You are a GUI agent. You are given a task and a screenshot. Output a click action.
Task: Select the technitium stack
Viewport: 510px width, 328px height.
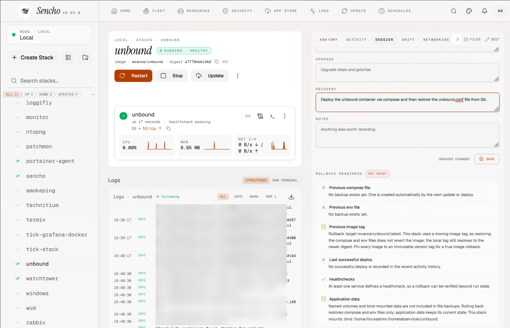[42, 205]
